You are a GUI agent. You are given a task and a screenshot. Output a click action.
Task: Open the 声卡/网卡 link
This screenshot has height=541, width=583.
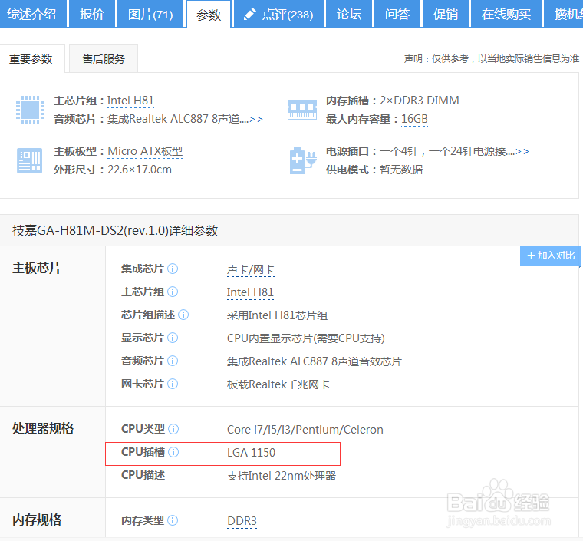click(x=251, y=269)
